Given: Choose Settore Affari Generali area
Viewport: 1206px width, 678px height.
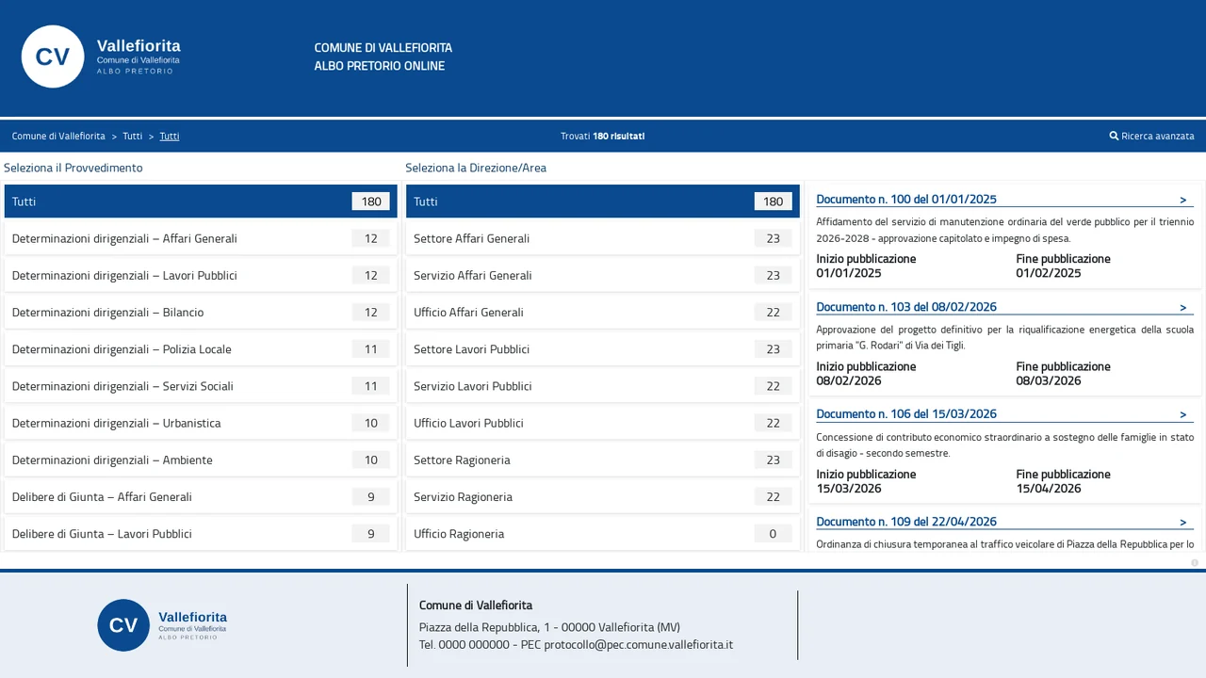Looking at the screenshot, I should (603, 238).
